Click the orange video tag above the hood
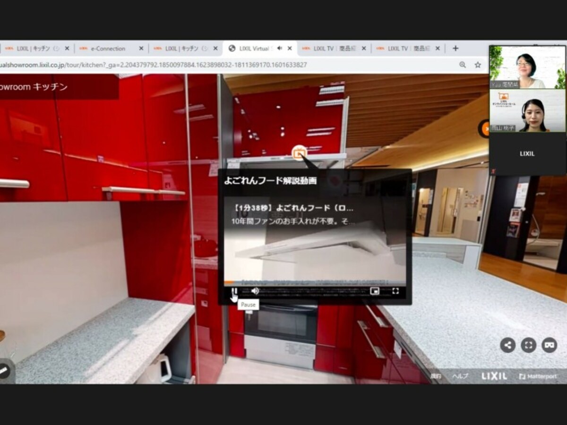The image size is (567, 425). [299, 153]
